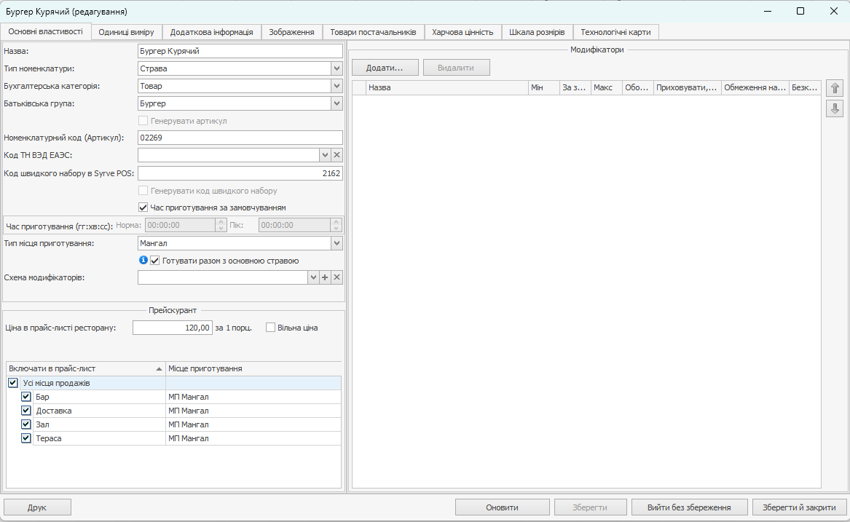Toggle Готувати разом з основною стравою checkbox
850x522 pixels.
(x=155, y=261)
